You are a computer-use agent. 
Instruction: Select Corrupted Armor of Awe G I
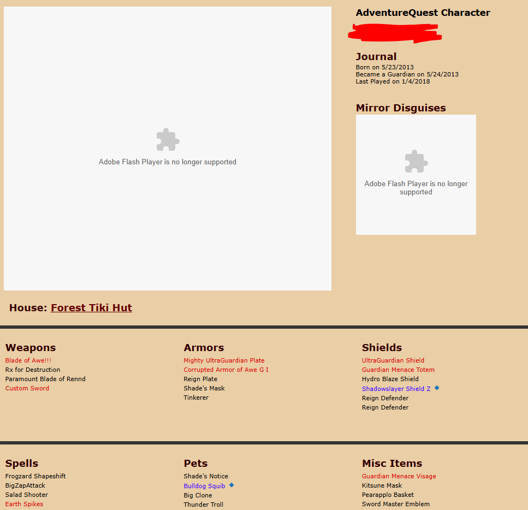coord(226,370)
